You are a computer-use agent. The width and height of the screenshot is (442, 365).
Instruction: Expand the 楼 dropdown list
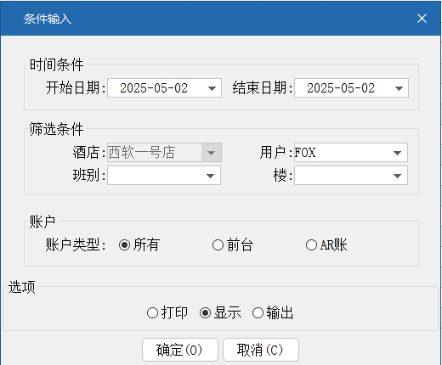397,176
